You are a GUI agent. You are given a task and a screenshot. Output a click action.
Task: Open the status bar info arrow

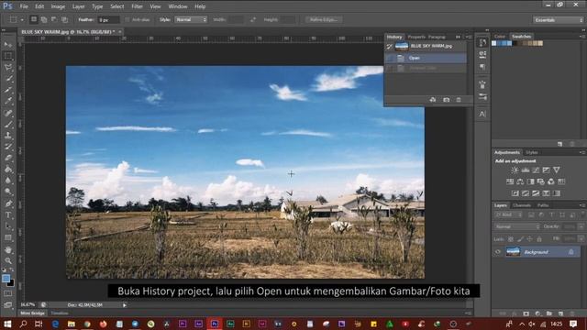click(x=125, y=305)
